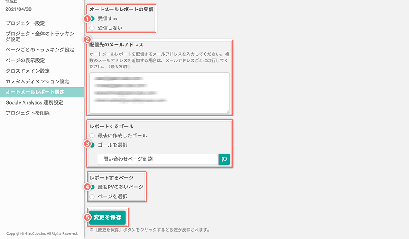Open the 問い合わせページ到達 goal selector

(158, 159)
